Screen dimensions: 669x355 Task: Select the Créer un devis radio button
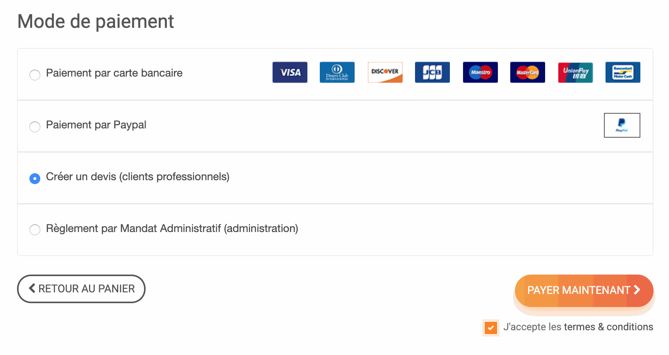35,178
